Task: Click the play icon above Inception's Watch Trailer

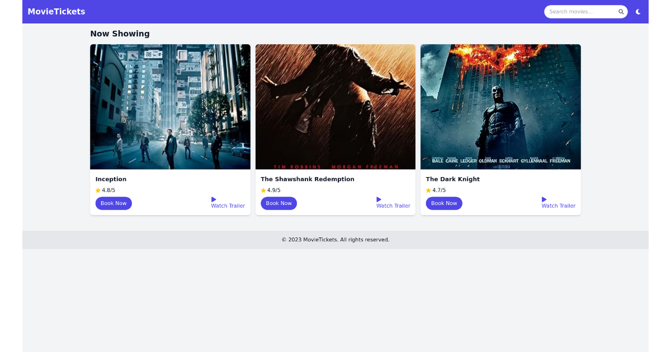Action: tap(213, 199)
